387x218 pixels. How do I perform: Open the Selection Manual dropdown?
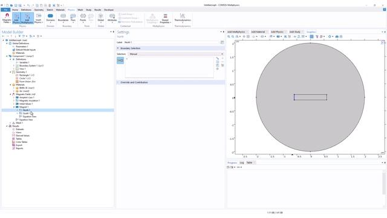(x=176, y=54)
